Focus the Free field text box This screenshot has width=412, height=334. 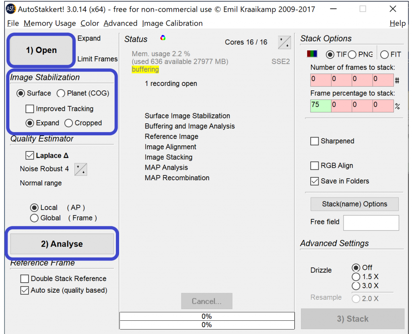point(371,223)
